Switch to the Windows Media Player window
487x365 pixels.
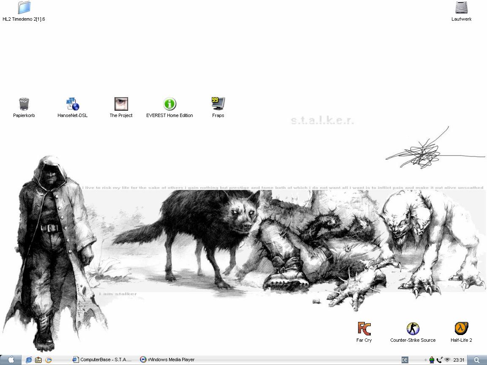pos(167,360)
